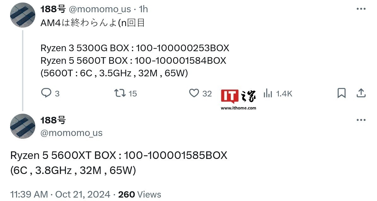Click the profile avatar on second tweet

click(23, 126)
